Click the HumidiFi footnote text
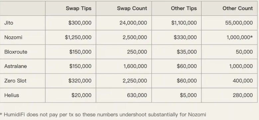259x120 pixels. (x=103, y=115)
